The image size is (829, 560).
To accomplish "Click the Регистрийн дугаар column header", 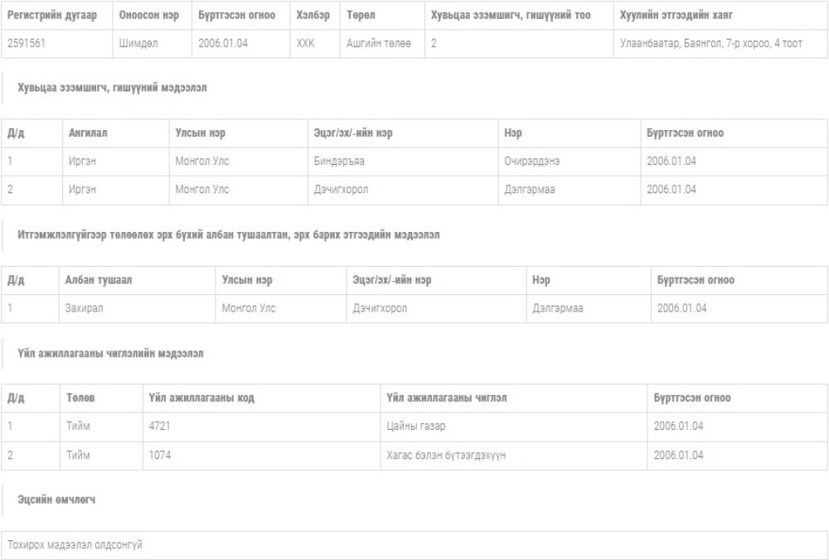I will (x=51, y=16).
